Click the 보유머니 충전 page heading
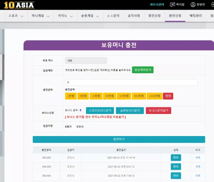 [119, 45]
